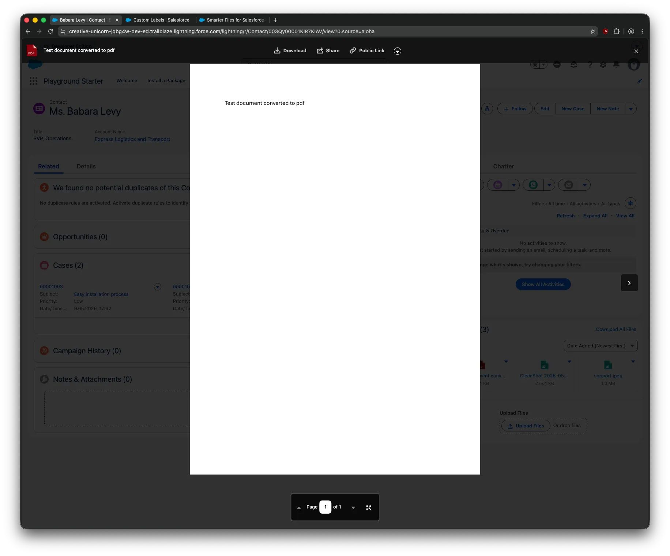Open Salesforce Help question mark icon
The height and width of the screenshot is (556, 670).
pyautogui.click(x=590, y=65)
